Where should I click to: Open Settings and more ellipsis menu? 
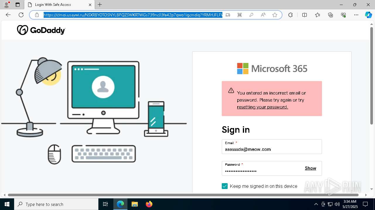coord(356,15)
